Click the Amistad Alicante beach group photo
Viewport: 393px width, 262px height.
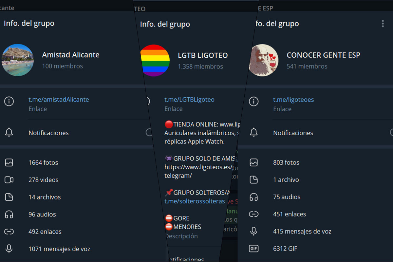tap(18, 61)
